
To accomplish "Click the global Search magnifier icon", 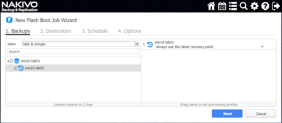I will [x=243, y=6].
